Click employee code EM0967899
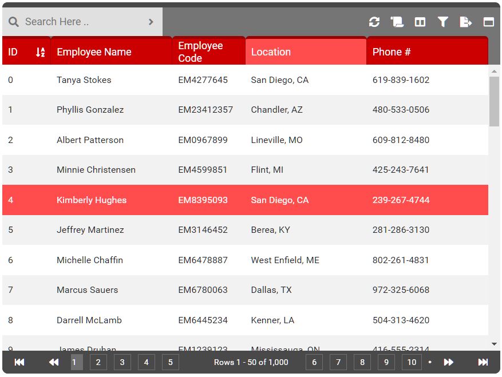Viewport: 502px width, 377px height. [x=203, y=140]
